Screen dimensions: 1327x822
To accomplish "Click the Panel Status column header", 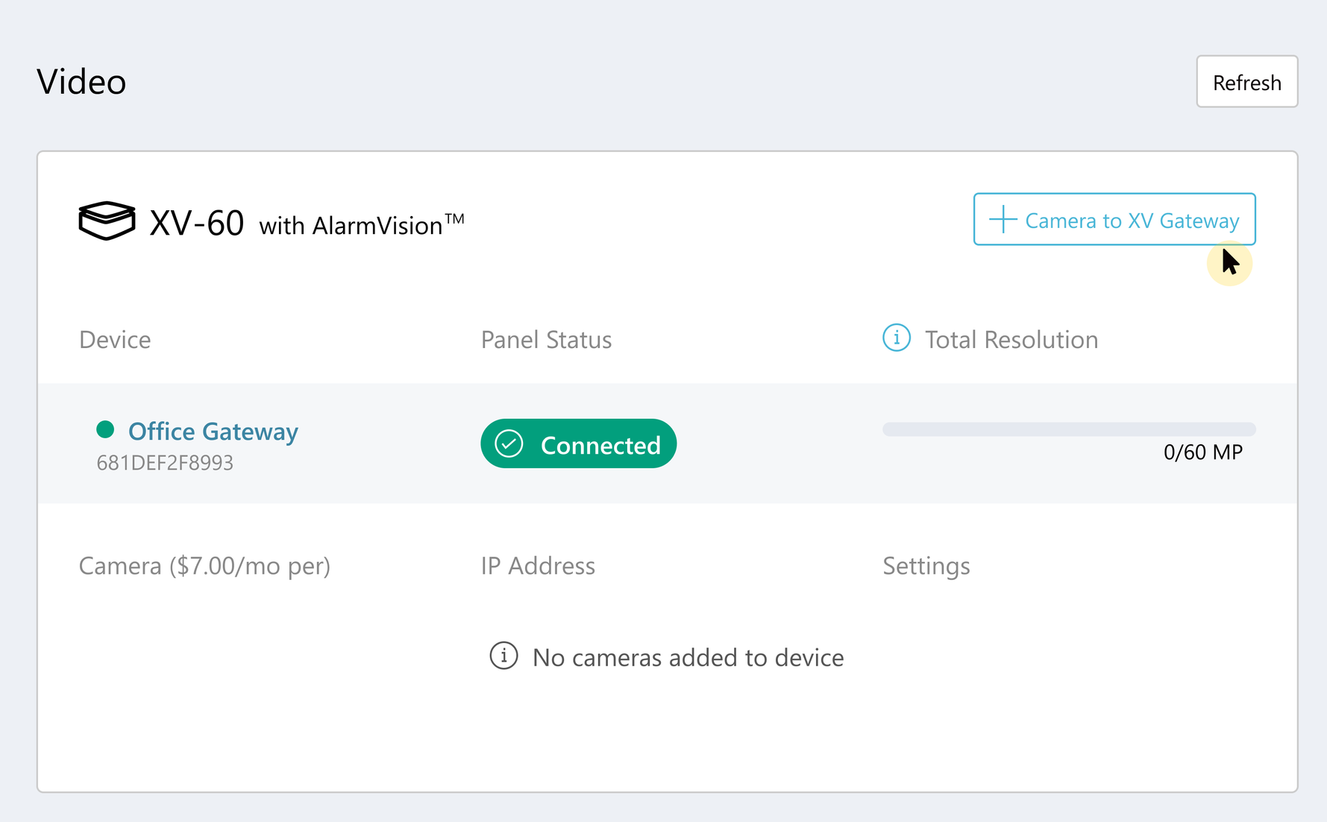I will click(x=546, y=340).
